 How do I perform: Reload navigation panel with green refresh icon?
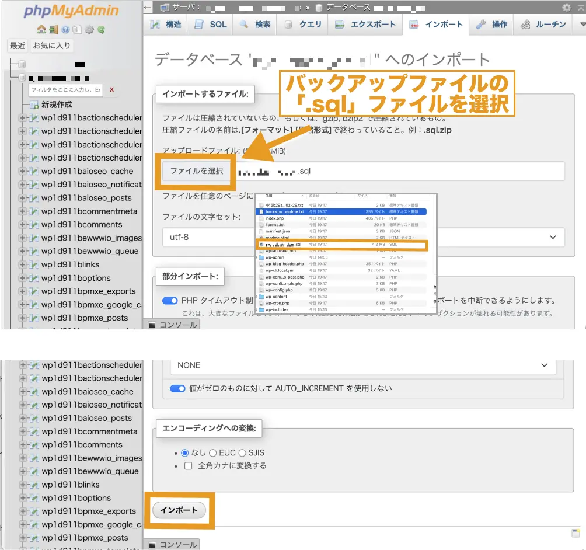click(x=102, y=29)
